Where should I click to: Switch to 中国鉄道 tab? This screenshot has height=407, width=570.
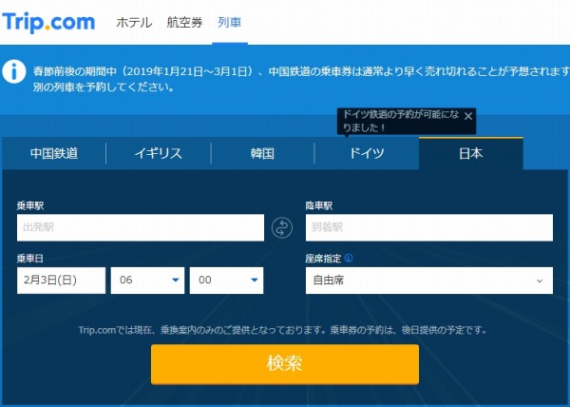(54, 153)
